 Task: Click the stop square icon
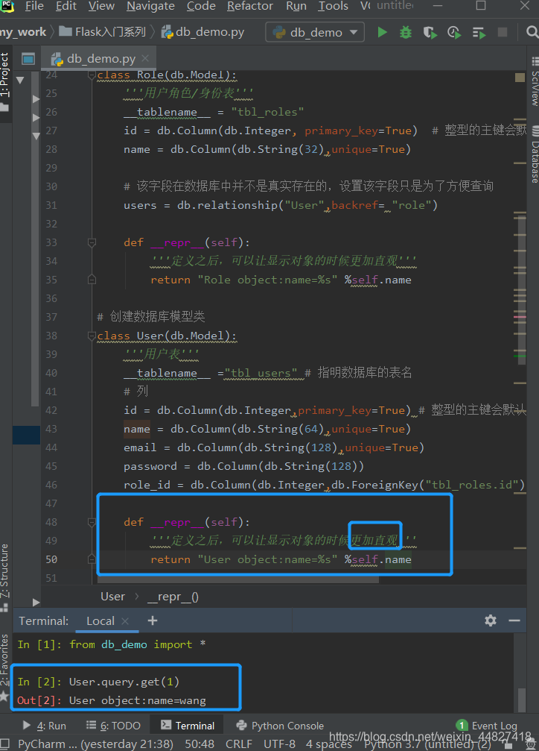coord(503,32)
